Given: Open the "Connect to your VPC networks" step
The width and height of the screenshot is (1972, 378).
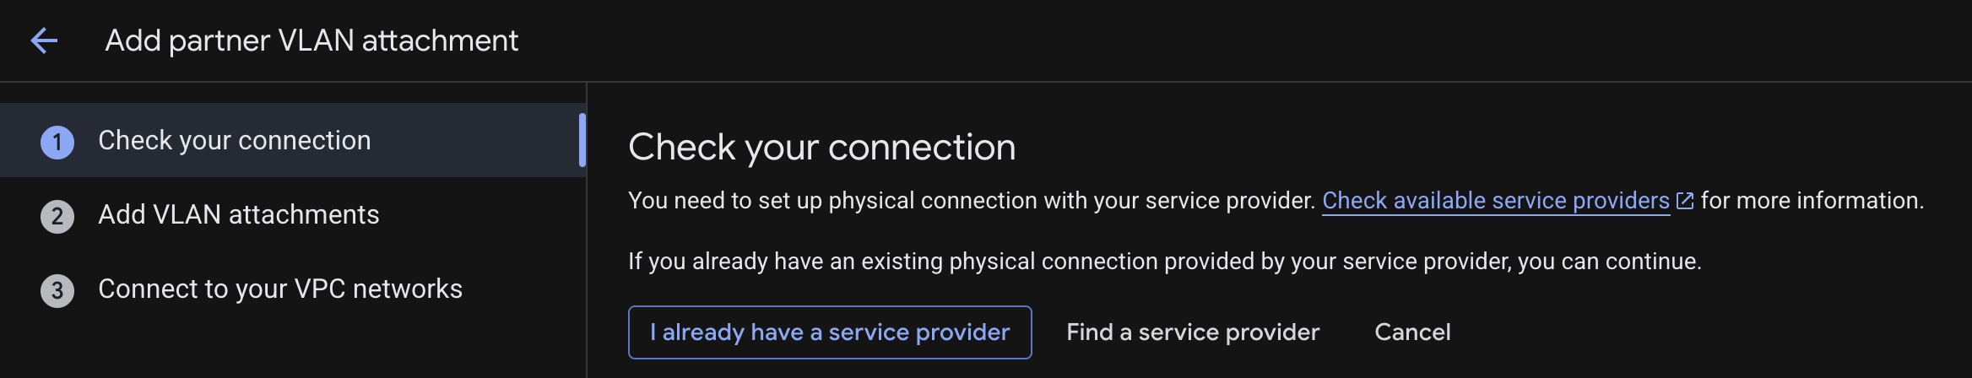Looking at the screenshot, I should (x=279, y=289).
